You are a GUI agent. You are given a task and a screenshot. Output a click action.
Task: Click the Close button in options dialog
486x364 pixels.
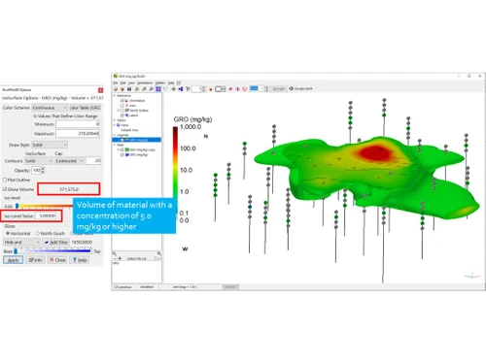[x=57, y=260]
